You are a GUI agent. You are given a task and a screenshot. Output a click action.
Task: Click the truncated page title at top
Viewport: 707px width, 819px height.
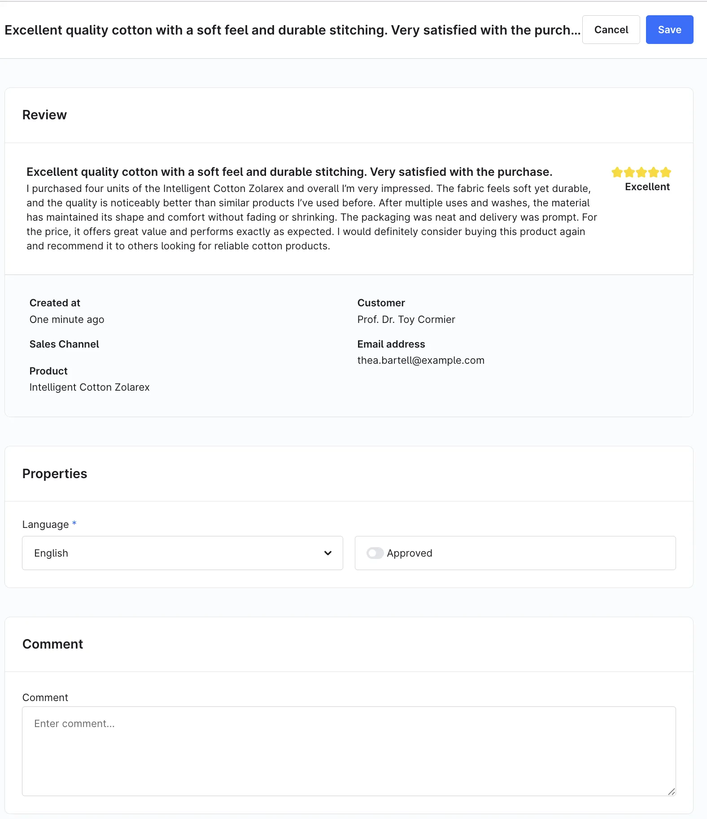click(x=292, y=30)
